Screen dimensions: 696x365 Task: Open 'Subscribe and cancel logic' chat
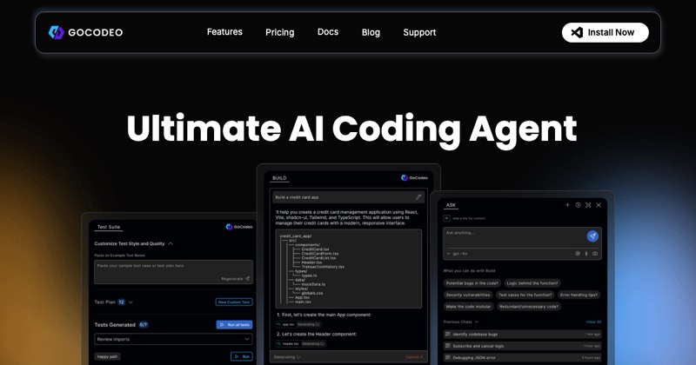pyautogui.click(x=523, y=346)
